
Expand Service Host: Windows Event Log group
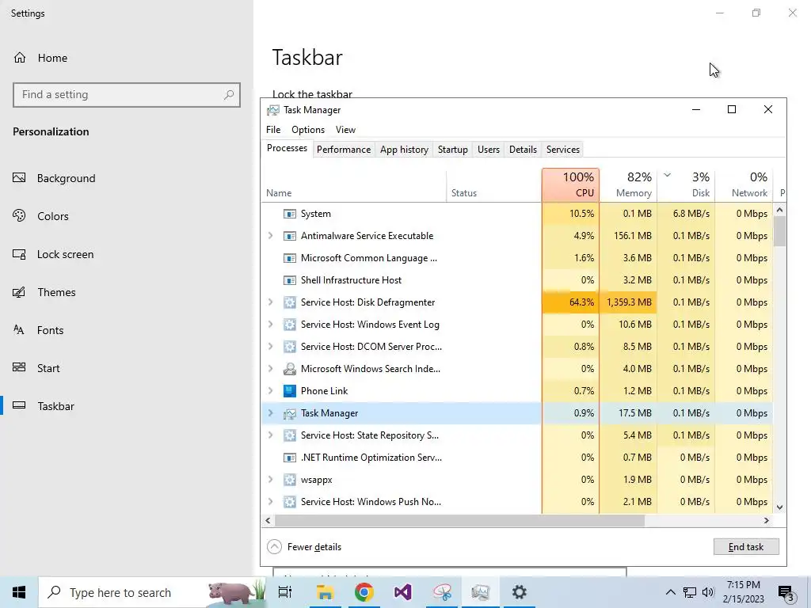(x=271, y=325)
